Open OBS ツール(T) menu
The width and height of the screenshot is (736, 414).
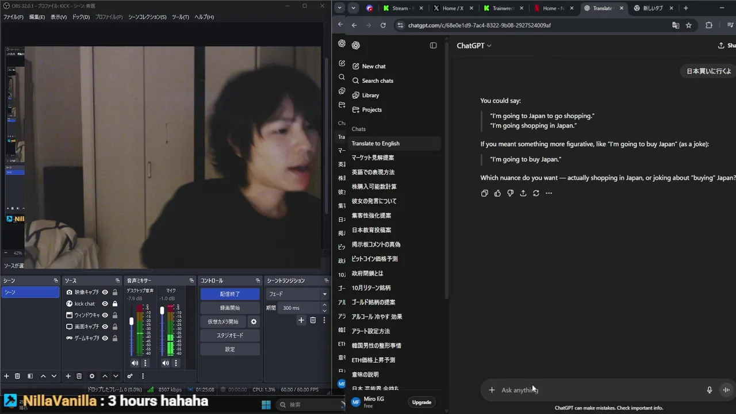click(181, 17)
